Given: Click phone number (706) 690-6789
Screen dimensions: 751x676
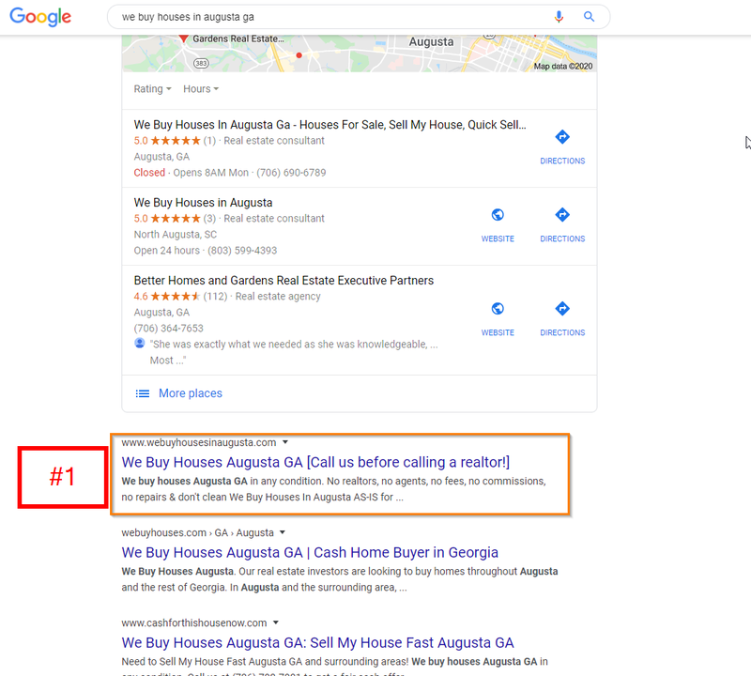Looking at the screenshot, I should pos(291,173).
